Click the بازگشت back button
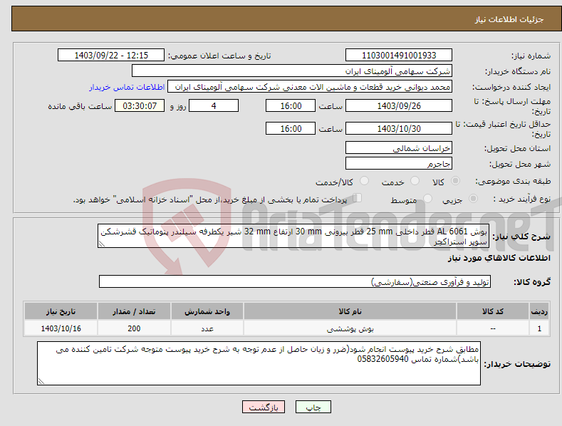This screenshot has width=562, height=426. tap(264, 407)
